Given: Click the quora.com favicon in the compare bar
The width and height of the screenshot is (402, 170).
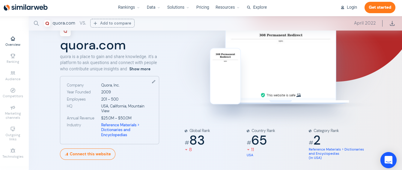Looking at the screenshot, I should 47,23.
